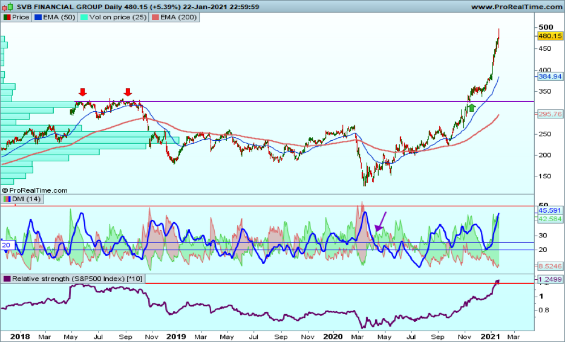Click the chart title SVB FINANCIAL GROUP Daily
Screen dimensions: 565x342
pyautogui.click(x=70, y=7)
